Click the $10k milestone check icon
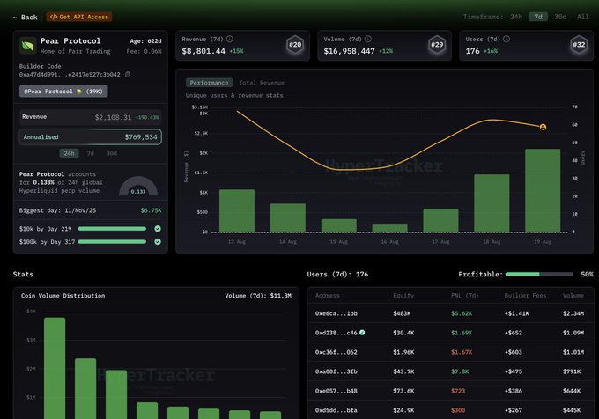The image size is (599, 419). 158,229
